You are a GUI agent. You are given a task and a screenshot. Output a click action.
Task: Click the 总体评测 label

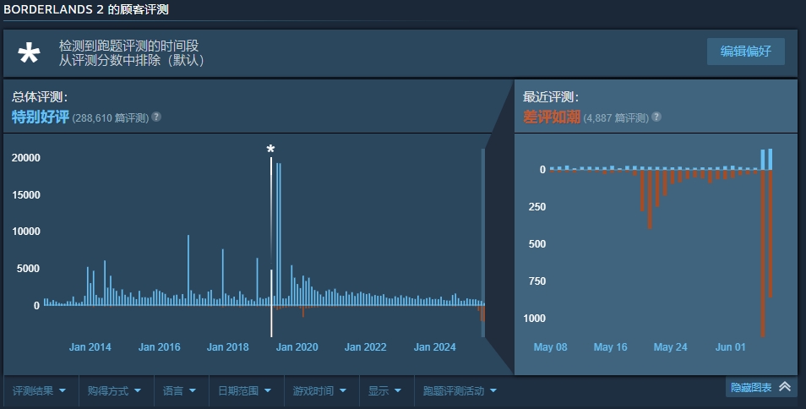40,96
